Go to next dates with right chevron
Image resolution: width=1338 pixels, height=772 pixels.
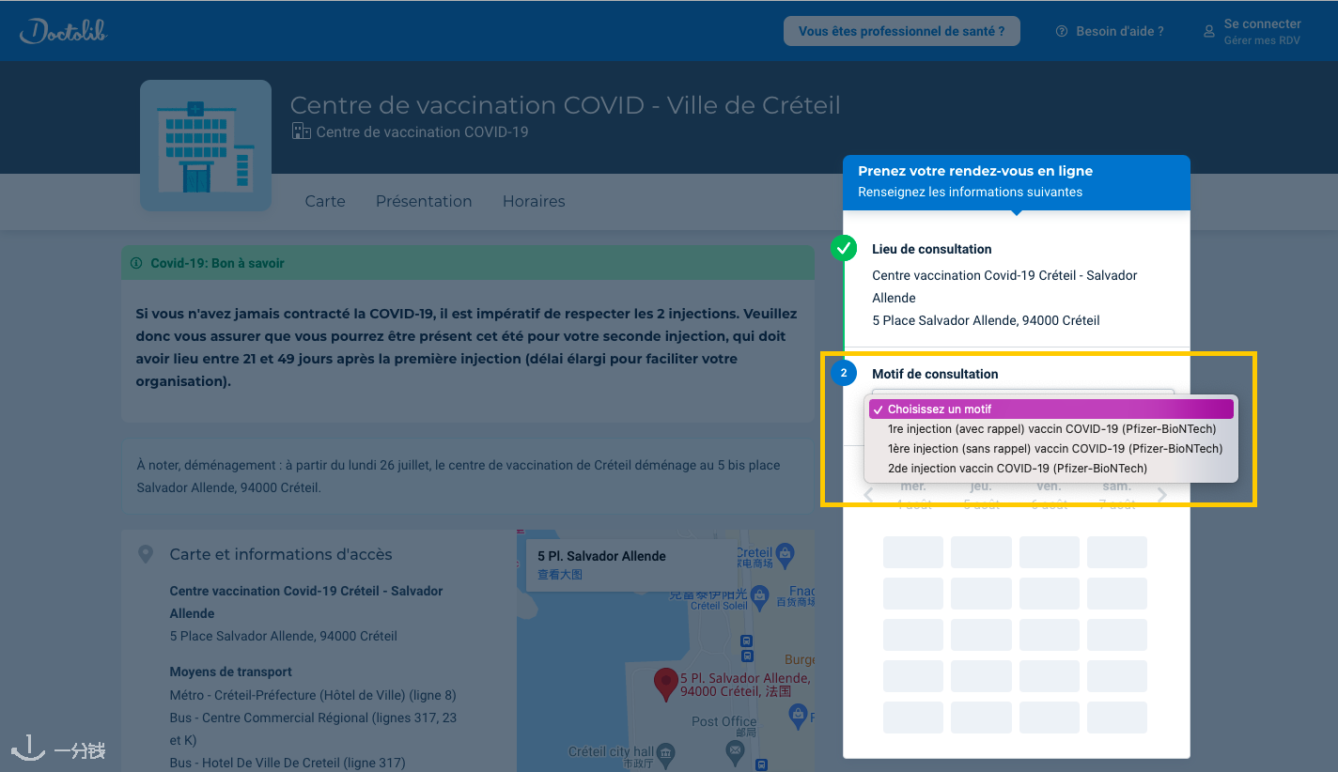click(x=1162, y=495)
